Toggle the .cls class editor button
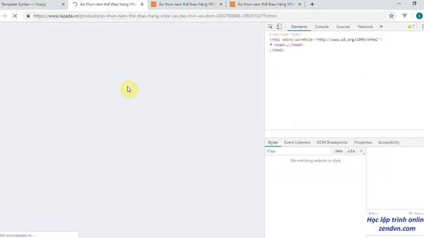 coord(350,151)
